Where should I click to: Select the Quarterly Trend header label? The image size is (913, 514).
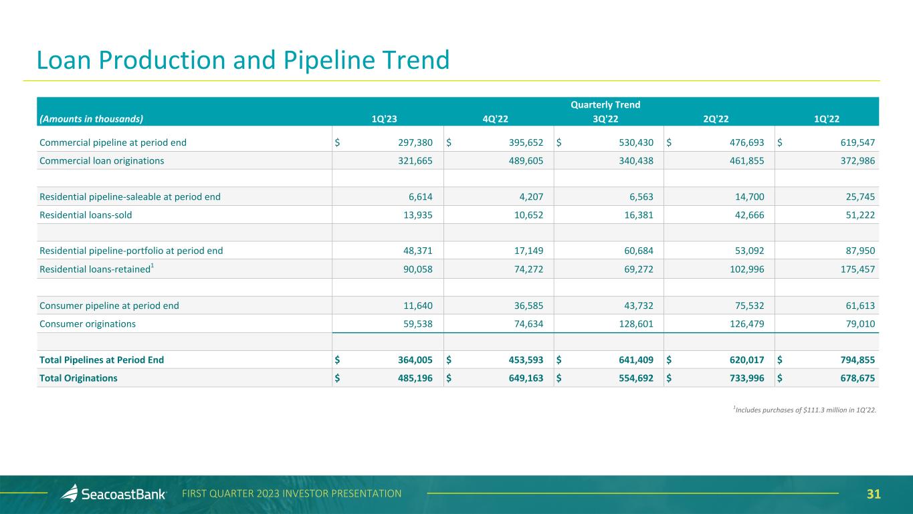(605, 105)
